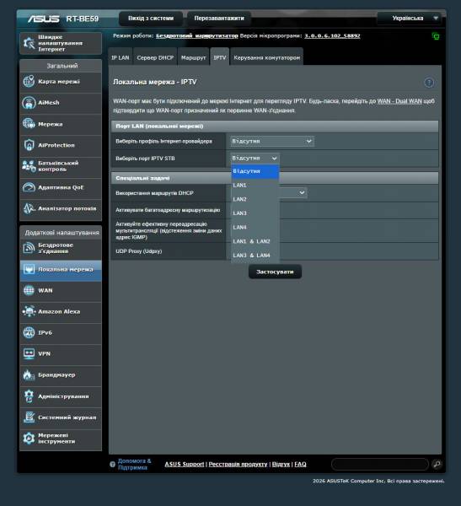Open the ASUS Support link
The width and height of the screenshot is (461, 506).
click(185, 464)
